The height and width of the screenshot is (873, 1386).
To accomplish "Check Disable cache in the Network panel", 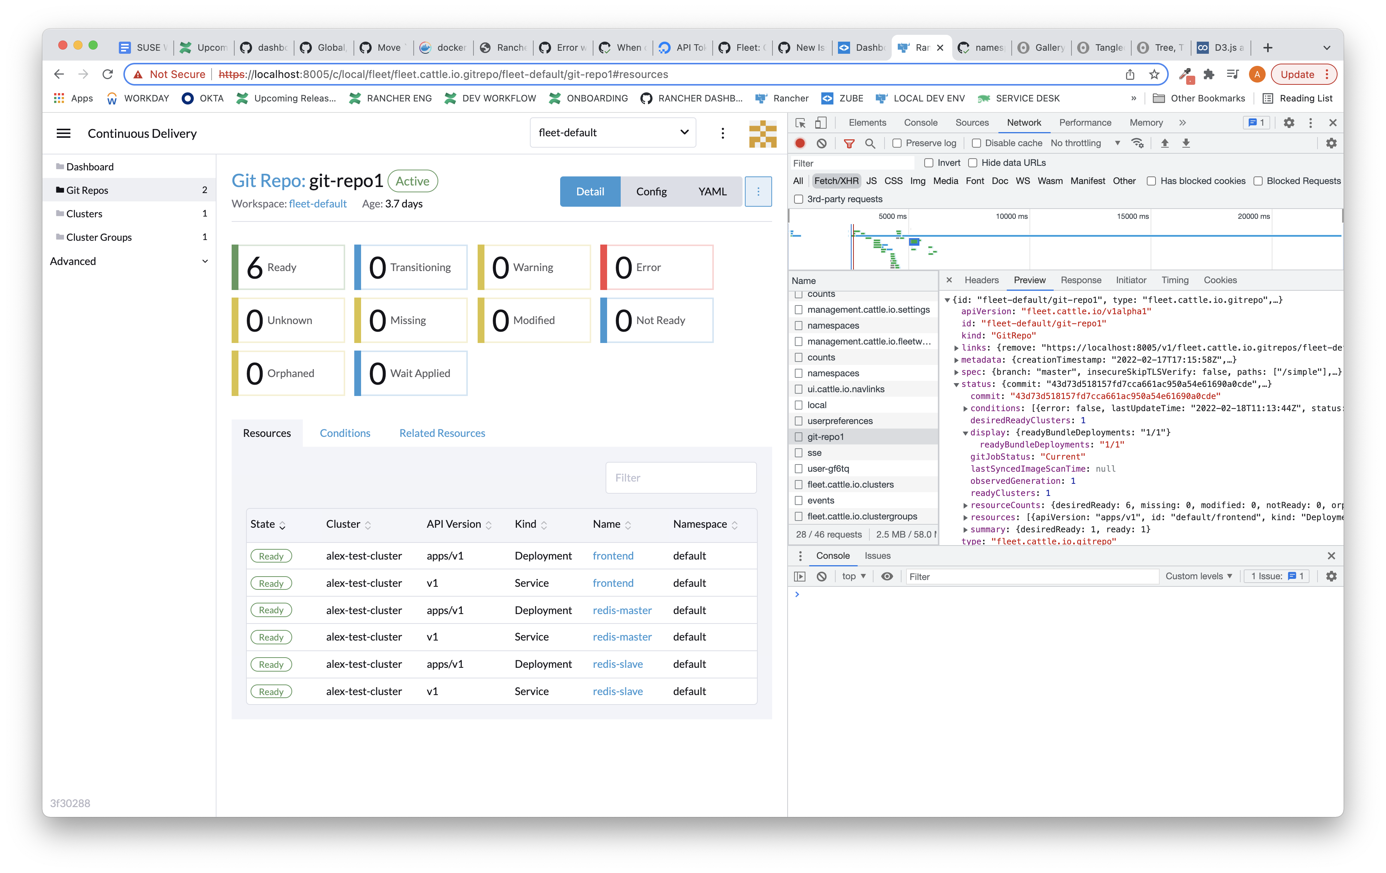I will point(976,143).
